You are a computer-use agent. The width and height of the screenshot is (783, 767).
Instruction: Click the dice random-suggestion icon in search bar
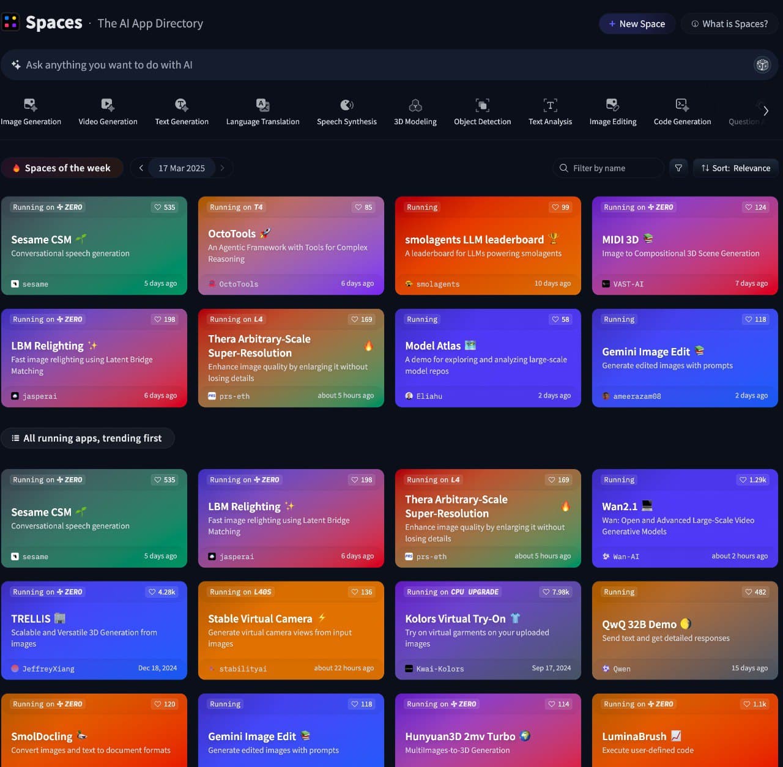(x=762, y=65)
